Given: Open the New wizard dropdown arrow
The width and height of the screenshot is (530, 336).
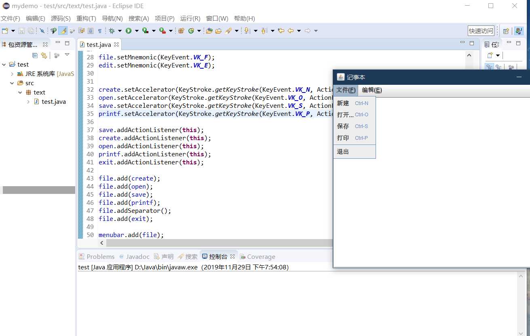Looking at the screenshot, I should tap(13, 31).
